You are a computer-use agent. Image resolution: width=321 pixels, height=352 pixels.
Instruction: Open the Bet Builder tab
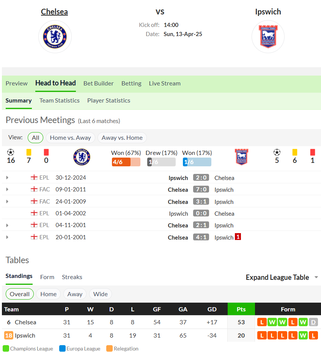99,84
